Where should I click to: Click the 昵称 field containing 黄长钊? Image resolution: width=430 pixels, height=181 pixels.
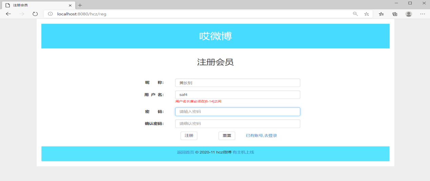(x=238, y=83)
